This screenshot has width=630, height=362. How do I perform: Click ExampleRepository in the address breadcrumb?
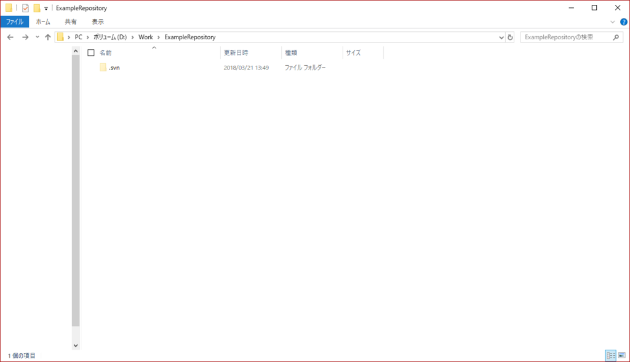click(190, 37)
